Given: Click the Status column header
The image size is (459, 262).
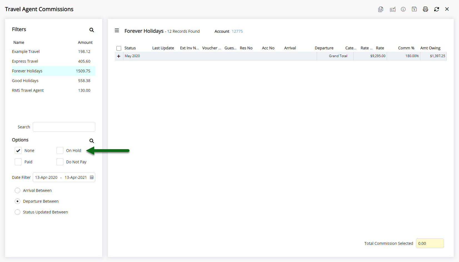Looking at the screenshot, I should point(130,48).
